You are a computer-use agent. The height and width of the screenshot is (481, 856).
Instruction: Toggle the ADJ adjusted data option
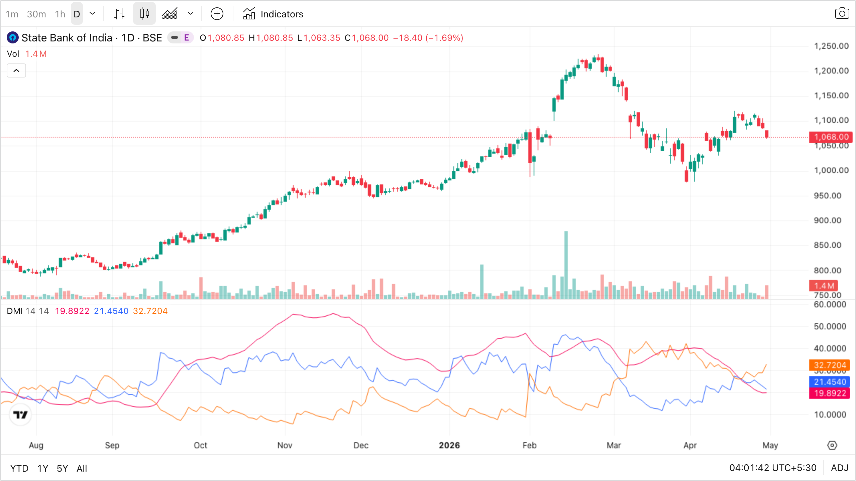point(840,468)
